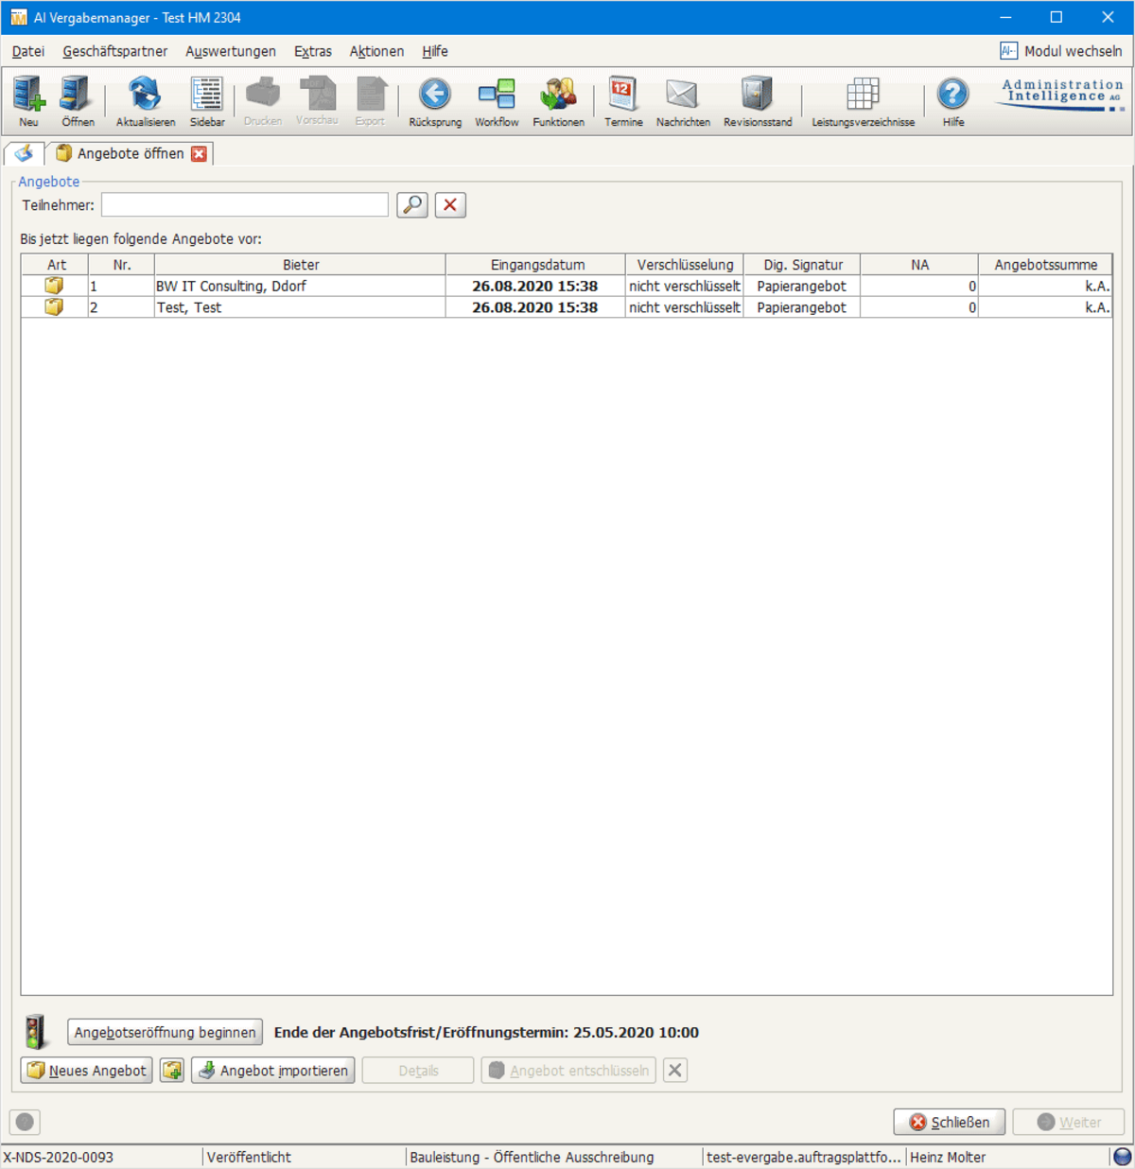Click Angebotseröffnung beginnen button
Screen dimensions: 1135x1169
(165, 1032)
